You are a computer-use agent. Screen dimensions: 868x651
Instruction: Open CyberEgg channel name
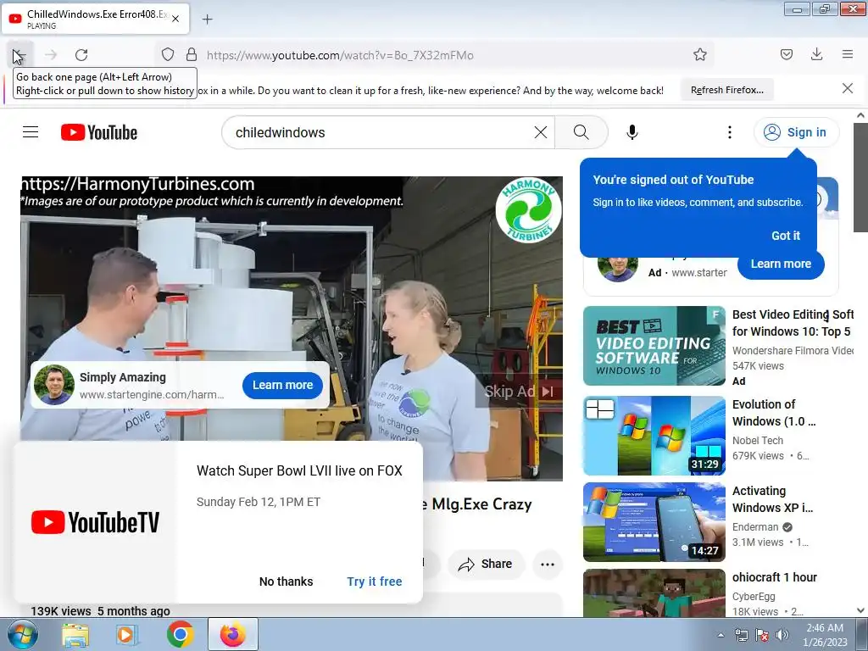754,596
